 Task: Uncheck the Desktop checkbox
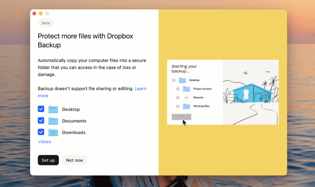pos(41,109)
